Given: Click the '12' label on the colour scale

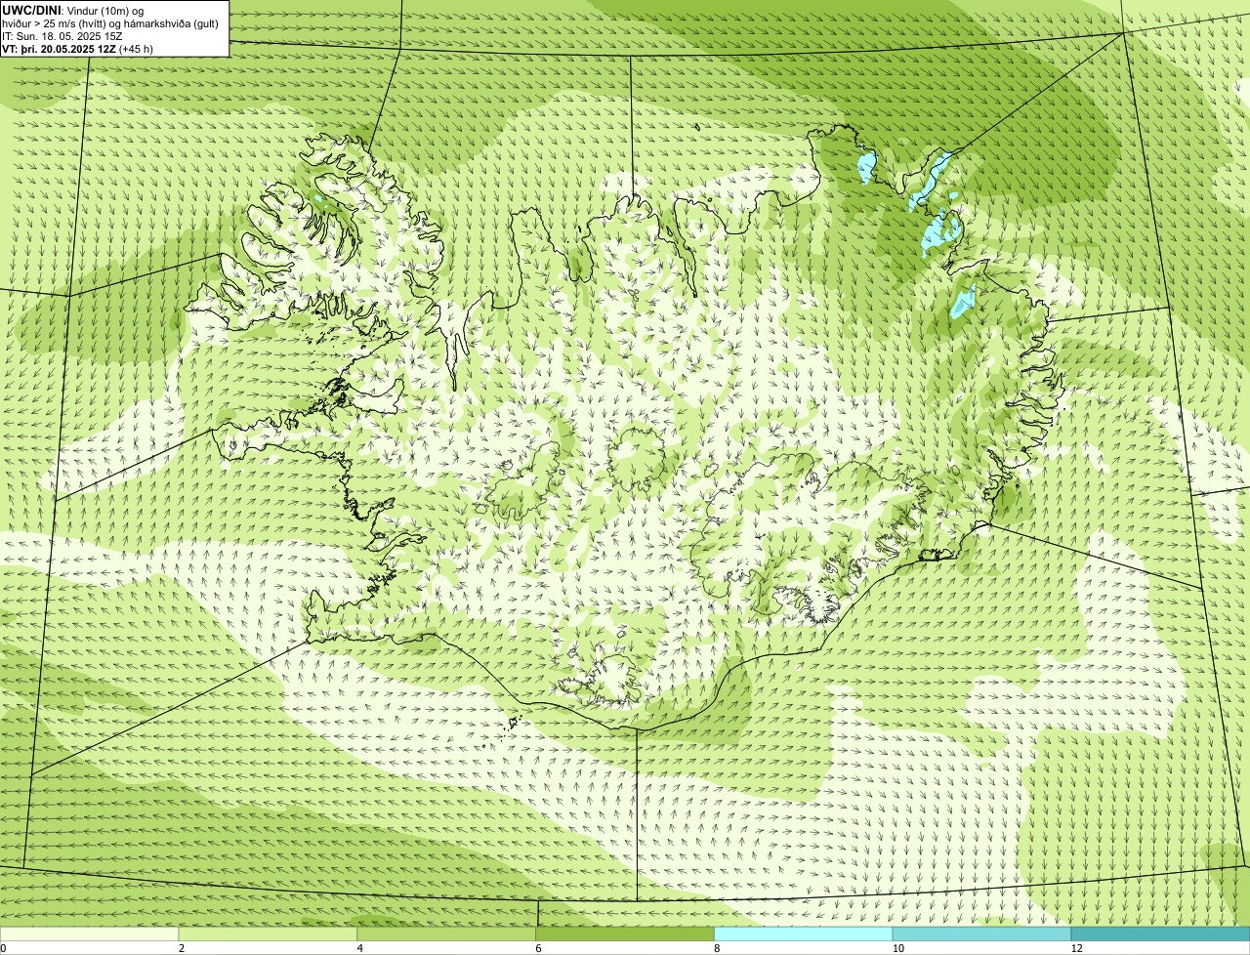Looking at the screenshot, I should point(1076,948).
